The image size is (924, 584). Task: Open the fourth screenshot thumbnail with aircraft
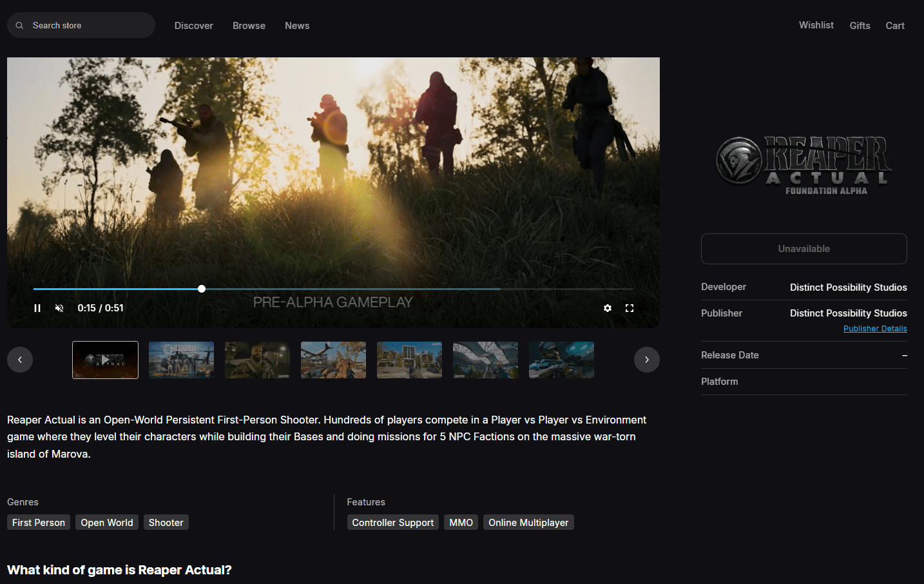click(333, 360)
